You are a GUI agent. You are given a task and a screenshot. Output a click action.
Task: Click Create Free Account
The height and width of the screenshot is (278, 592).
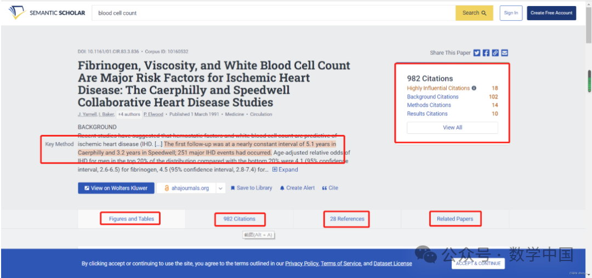pyautogui.click(x=551, y=13)
